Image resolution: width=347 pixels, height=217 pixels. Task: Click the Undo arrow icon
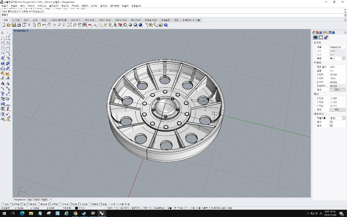pyautogui.click(x=45, y=25)
